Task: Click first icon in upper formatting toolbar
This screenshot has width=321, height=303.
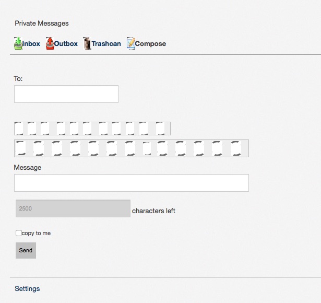Action: point(19,129)
